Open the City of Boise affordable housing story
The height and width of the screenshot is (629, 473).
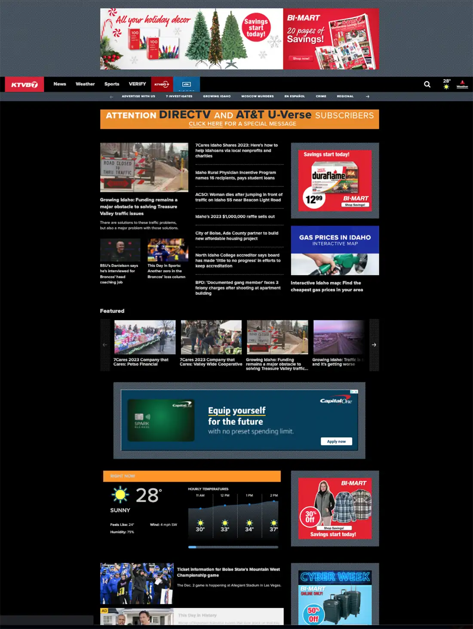[x=236, y=236]
